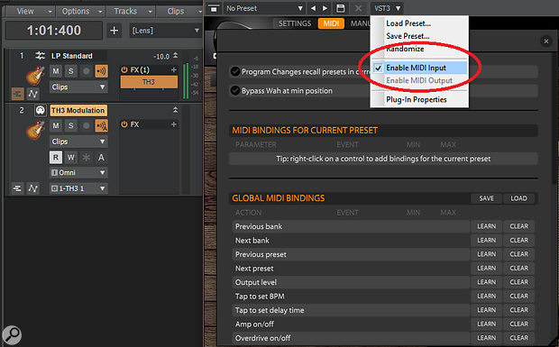Show take lanes on LP Standard track

[x=17, y=94]
